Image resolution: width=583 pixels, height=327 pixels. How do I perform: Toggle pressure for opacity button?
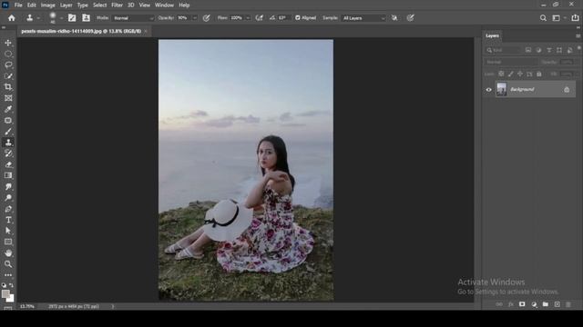click(x=207, y=18)
